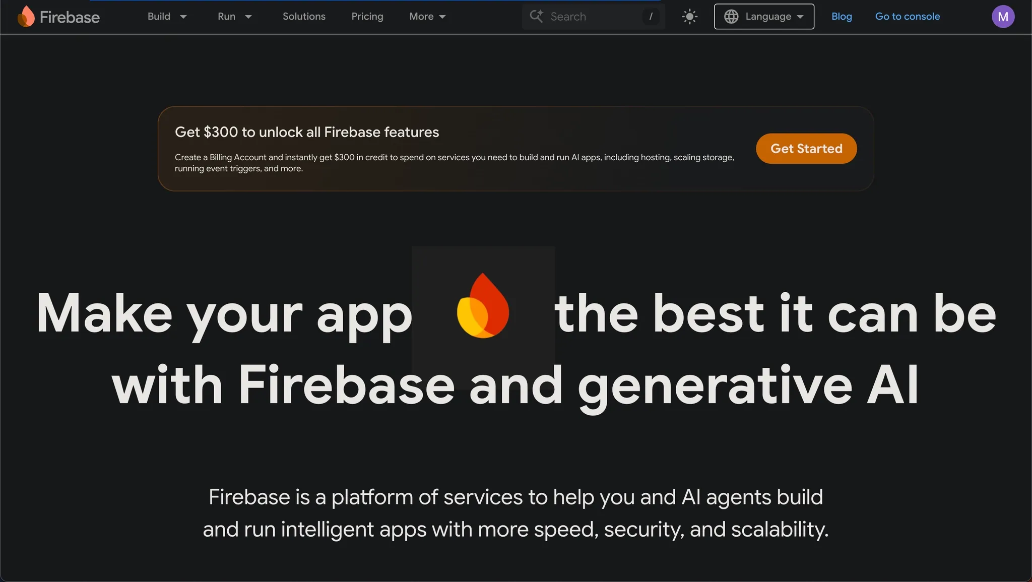
Task: Click the Firebase wordmark in header
Action: coord(70,17)
